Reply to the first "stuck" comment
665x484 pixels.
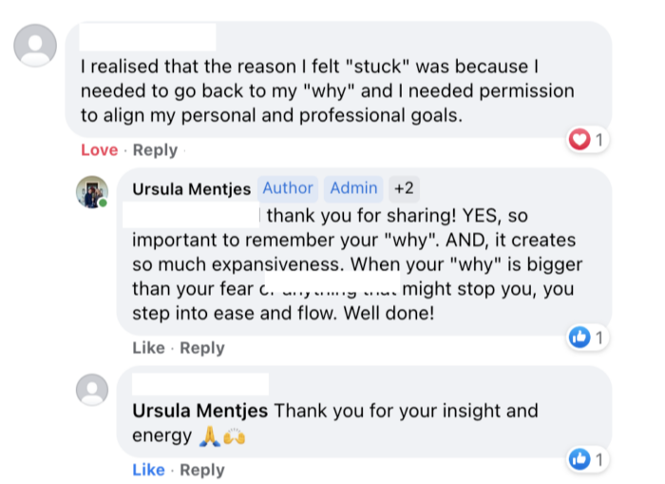155,150
